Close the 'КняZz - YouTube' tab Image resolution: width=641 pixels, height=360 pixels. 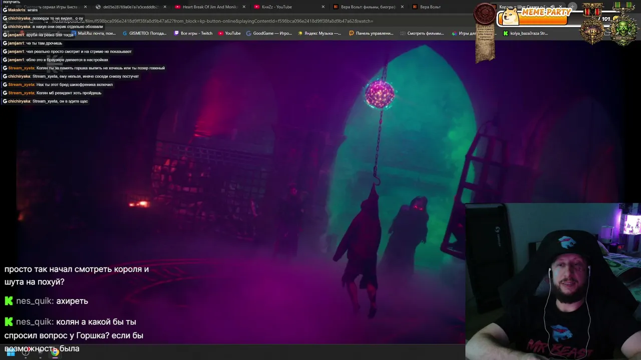pyautogui.click(x=323, y=7)
